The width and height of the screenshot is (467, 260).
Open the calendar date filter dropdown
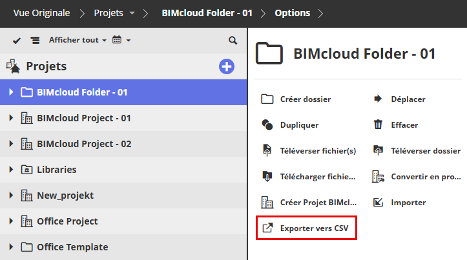click(x=121, y=40)
